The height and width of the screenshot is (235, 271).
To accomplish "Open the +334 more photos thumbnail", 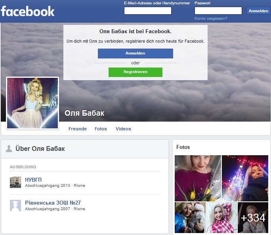I will 253,218.
